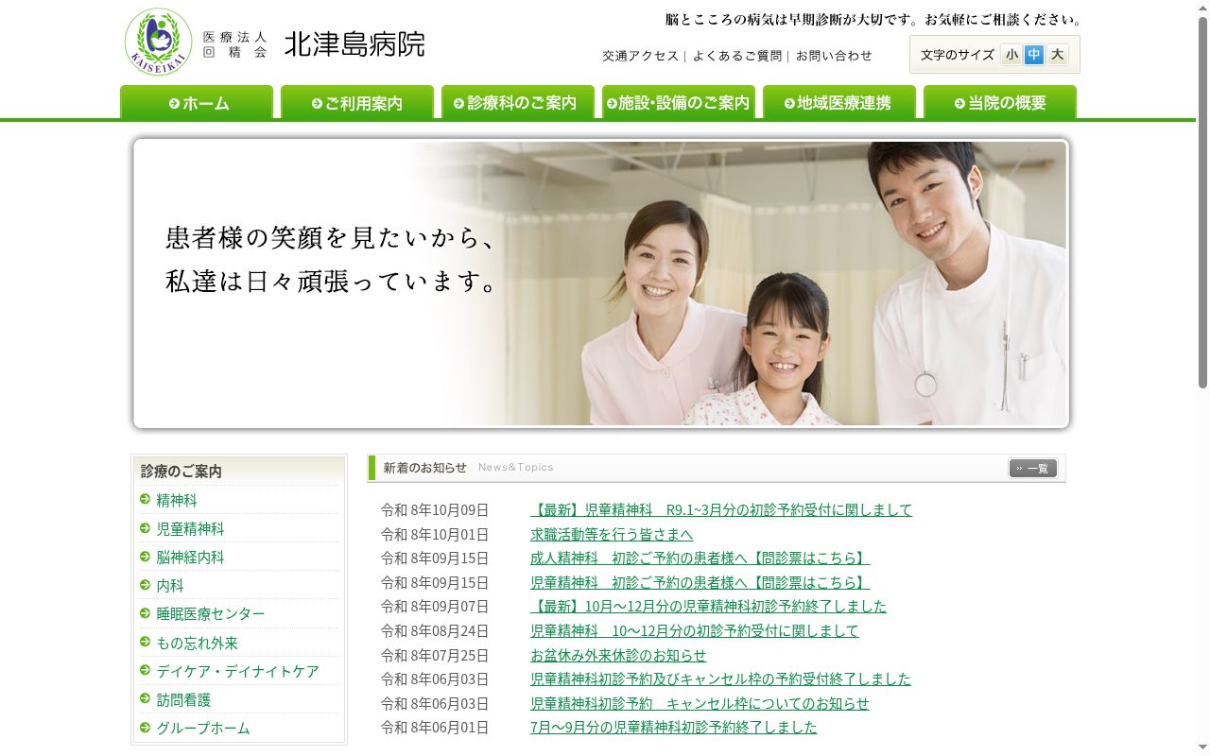Open the 診療科のご案内 navigation tab

tap(518, 102)
